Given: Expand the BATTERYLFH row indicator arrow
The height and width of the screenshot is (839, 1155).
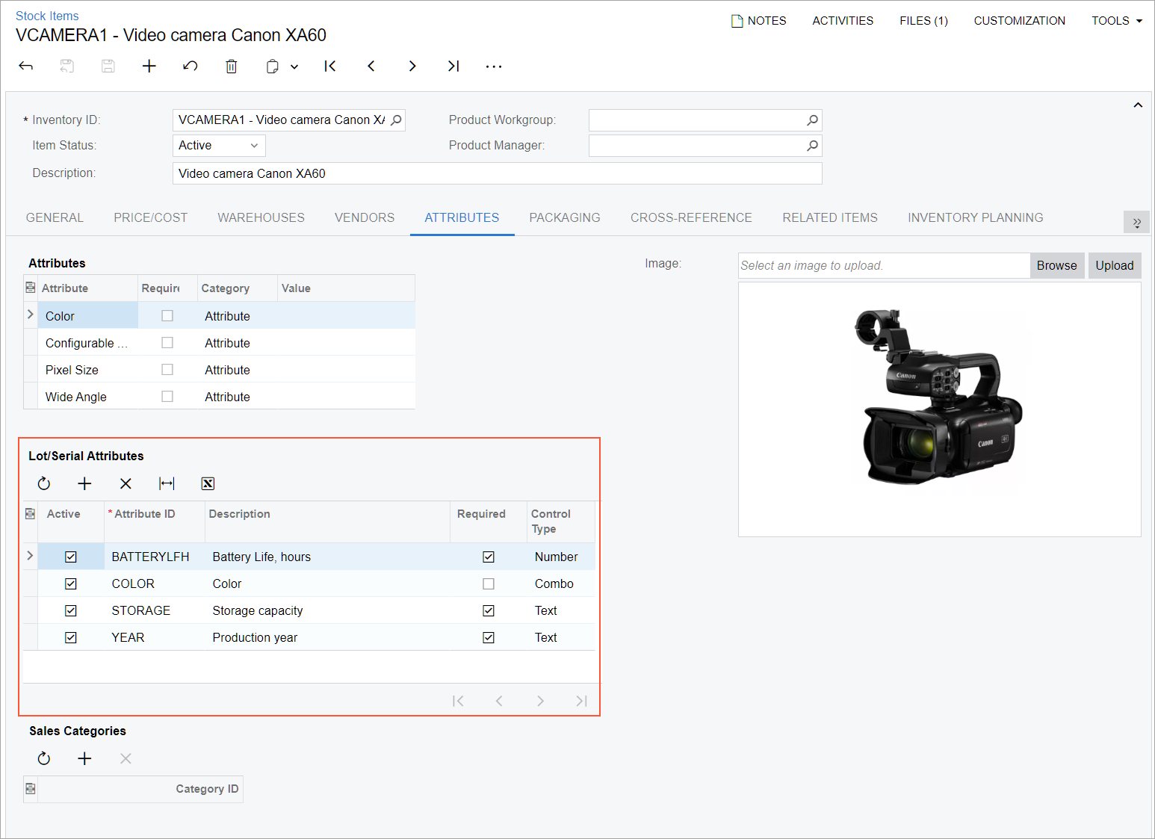Looking at the screenshot, I should [x=31, y=556].
